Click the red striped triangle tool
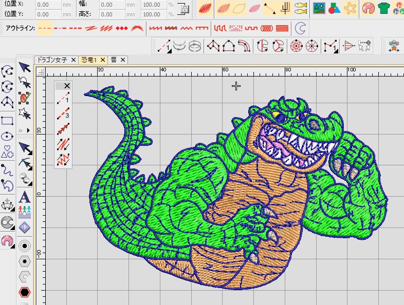 [x=348, y=46]
